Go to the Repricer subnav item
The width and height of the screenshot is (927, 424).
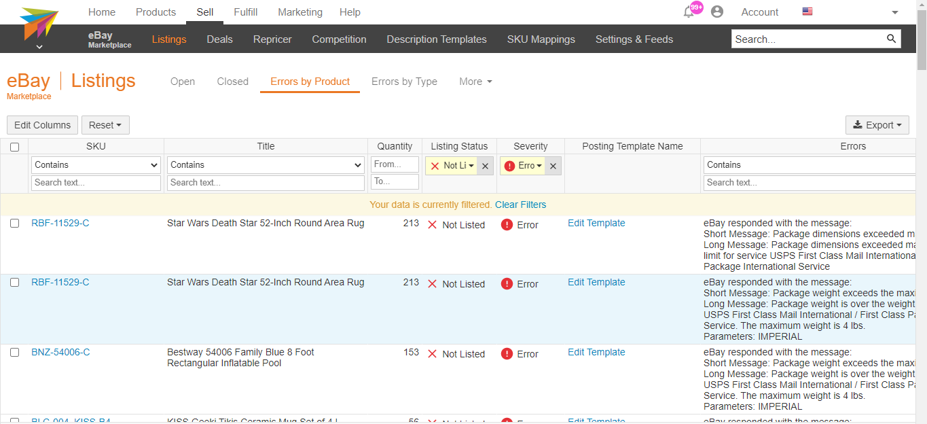coord(272,39)
